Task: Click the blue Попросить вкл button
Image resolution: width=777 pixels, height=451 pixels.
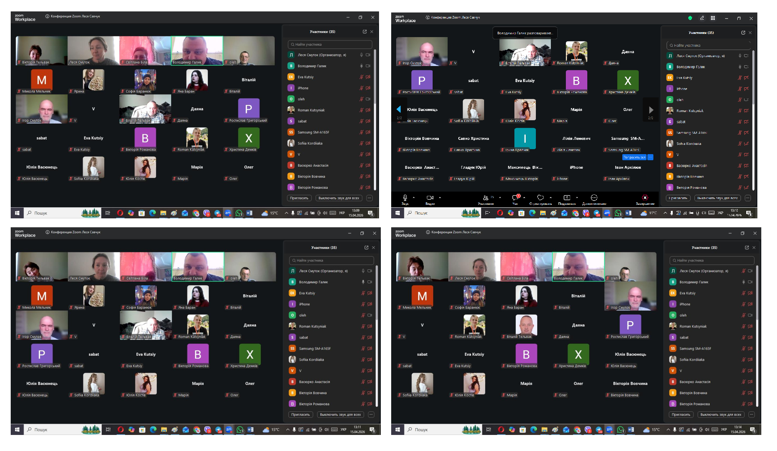Action: [634, 157]
